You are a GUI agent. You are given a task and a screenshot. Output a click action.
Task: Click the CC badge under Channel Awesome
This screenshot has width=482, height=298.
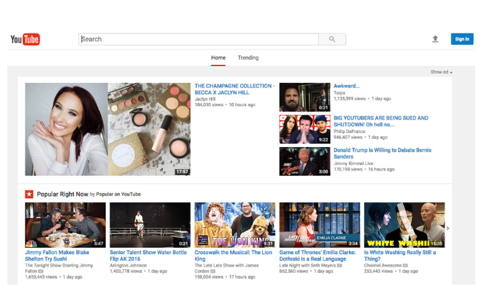tap(405, 265)
